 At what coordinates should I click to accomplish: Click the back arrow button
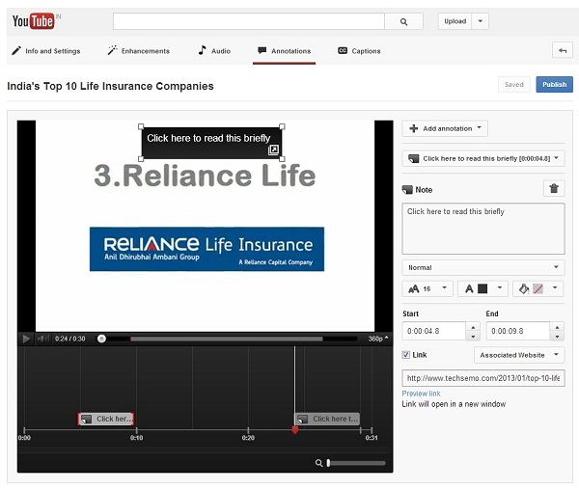(563, 50)
